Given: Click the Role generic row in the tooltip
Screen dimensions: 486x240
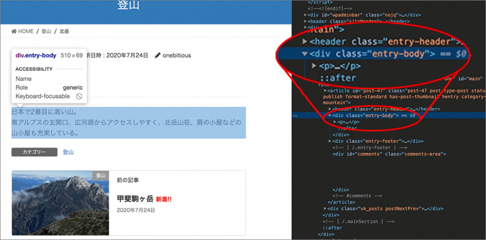Looking at the screenshot, I should coord(49,87).
